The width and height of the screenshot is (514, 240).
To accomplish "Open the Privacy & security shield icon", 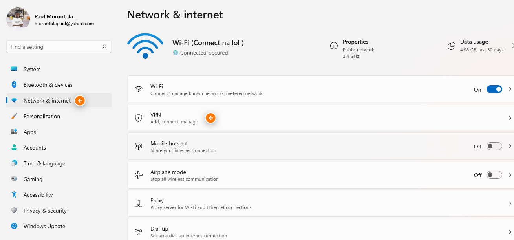I will tap(14, 211).
